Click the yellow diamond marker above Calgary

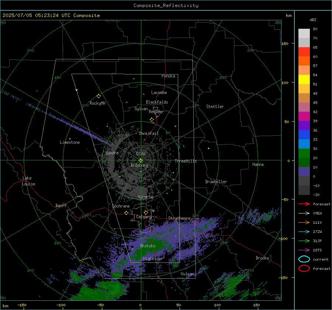[x=146, y=212]
